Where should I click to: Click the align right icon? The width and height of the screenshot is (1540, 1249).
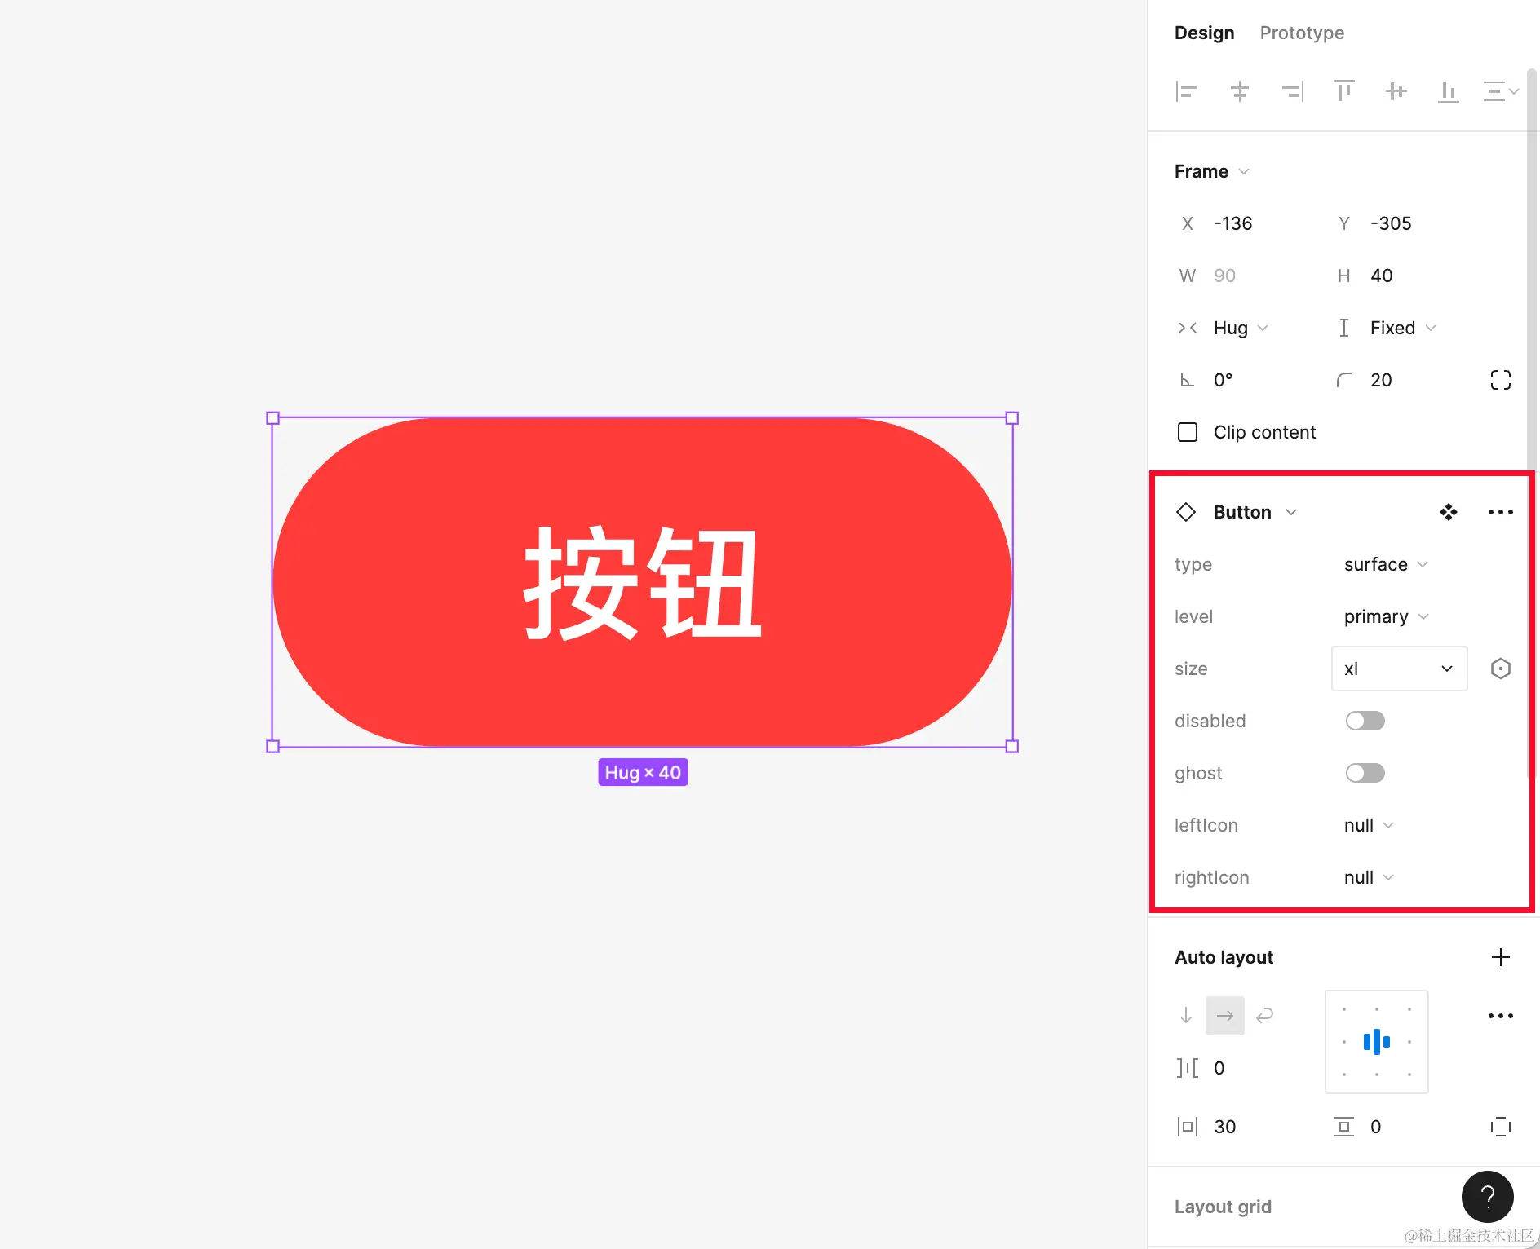(x=1292, y=91)
